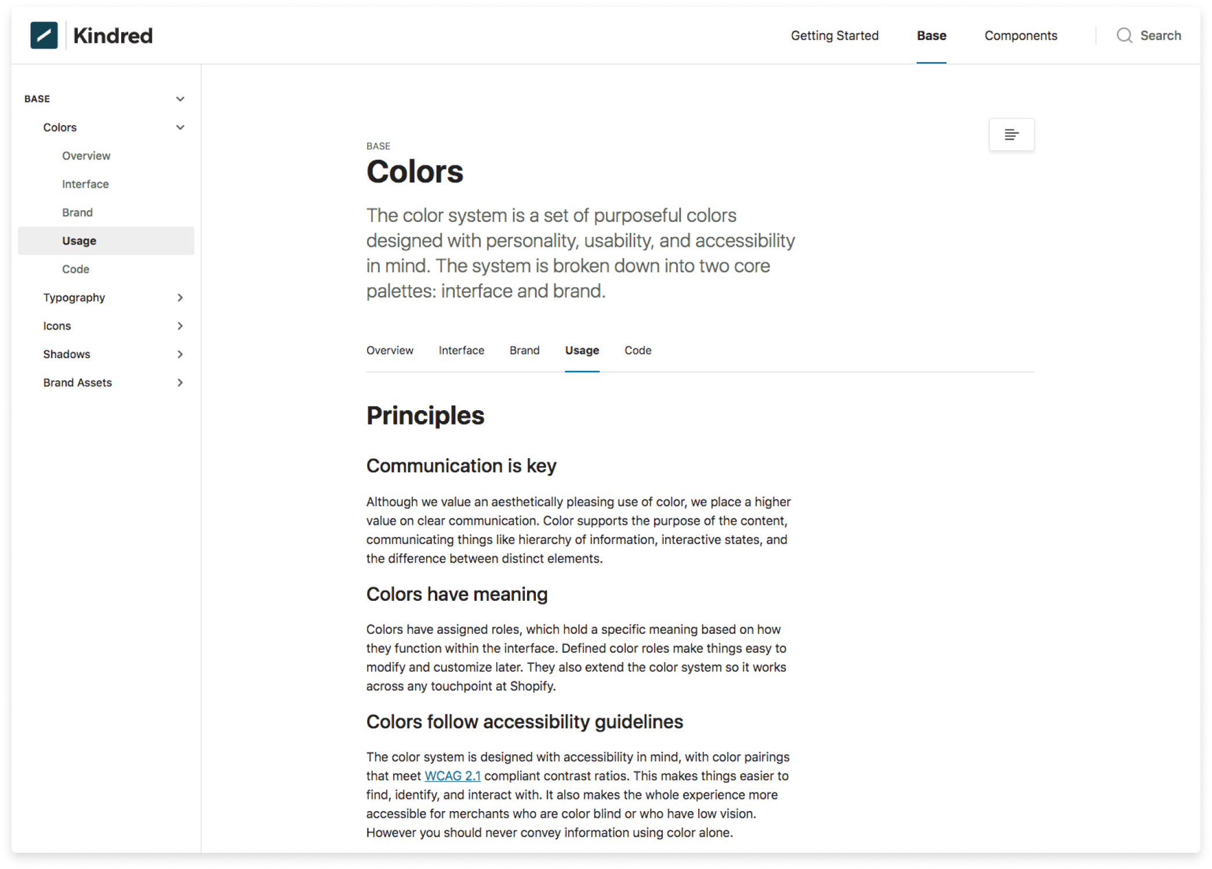1212x869 pixels.
Task: Click the Kindred logo icon
Action: [x=44, y=35]
